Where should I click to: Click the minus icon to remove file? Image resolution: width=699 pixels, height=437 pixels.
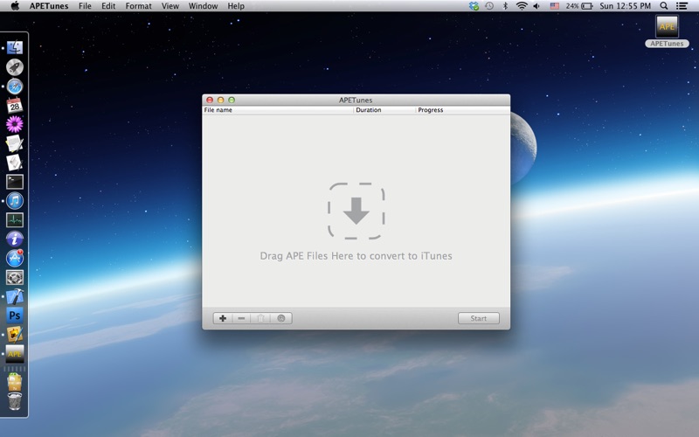pos(242,318)
